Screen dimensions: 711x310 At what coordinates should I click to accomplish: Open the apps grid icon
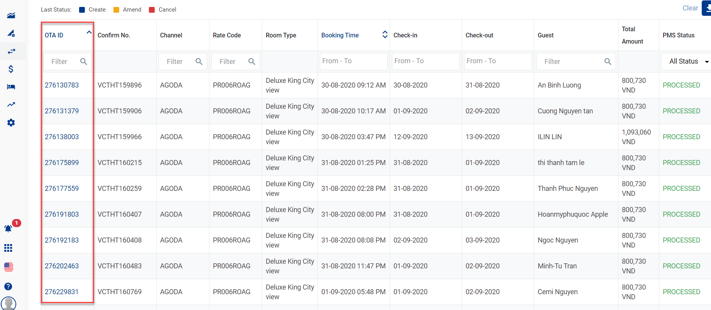coord(8,248)
